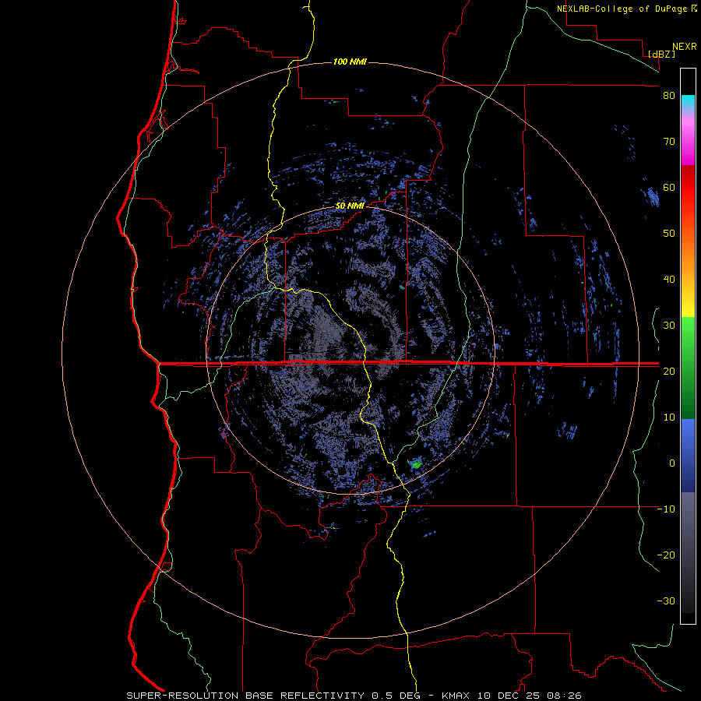
Task: Click the -20 dBZ scale value
Action: coord(666,555)
